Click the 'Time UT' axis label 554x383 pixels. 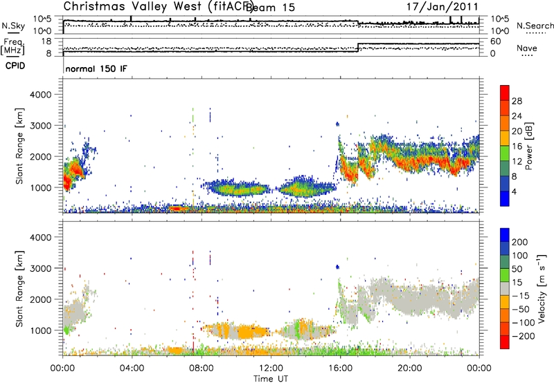tap(271, 379)
